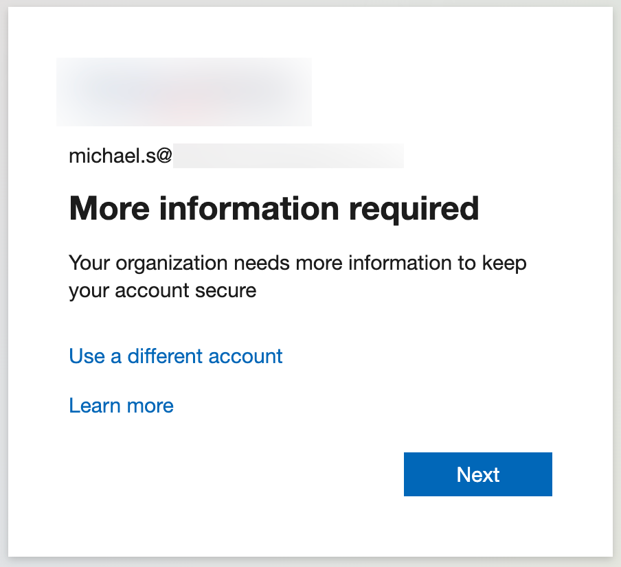Image resolution: width=621 pixels, height=567 pixels.
Task: Click the word 'required' in the heading
Action: coord(414,209)
